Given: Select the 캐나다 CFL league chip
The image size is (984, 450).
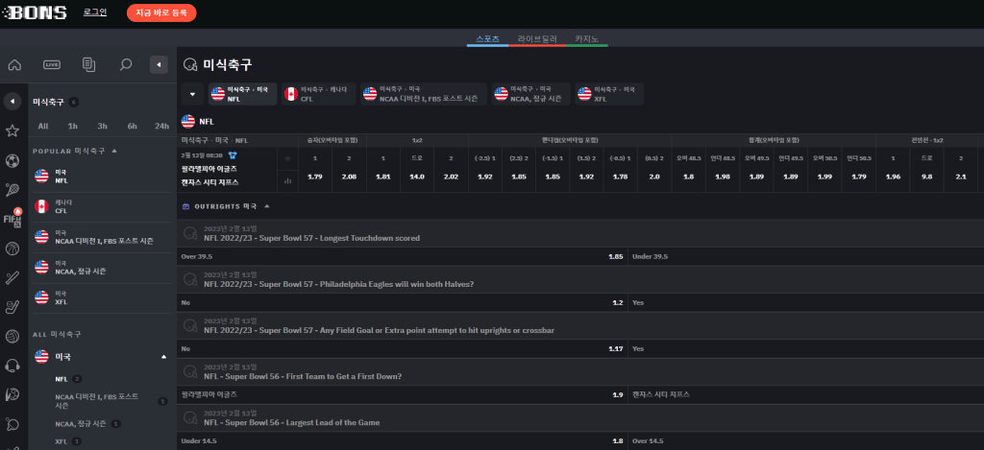Looking at the screenshot, I should (319, 94).
